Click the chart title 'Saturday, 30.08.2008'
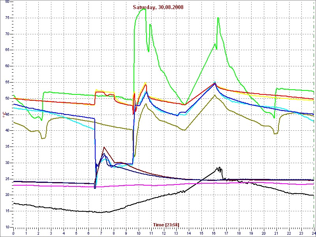 [158, 7]
